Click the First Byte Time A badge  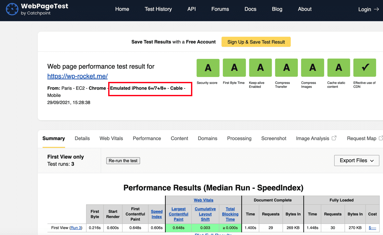click(234, 68)
